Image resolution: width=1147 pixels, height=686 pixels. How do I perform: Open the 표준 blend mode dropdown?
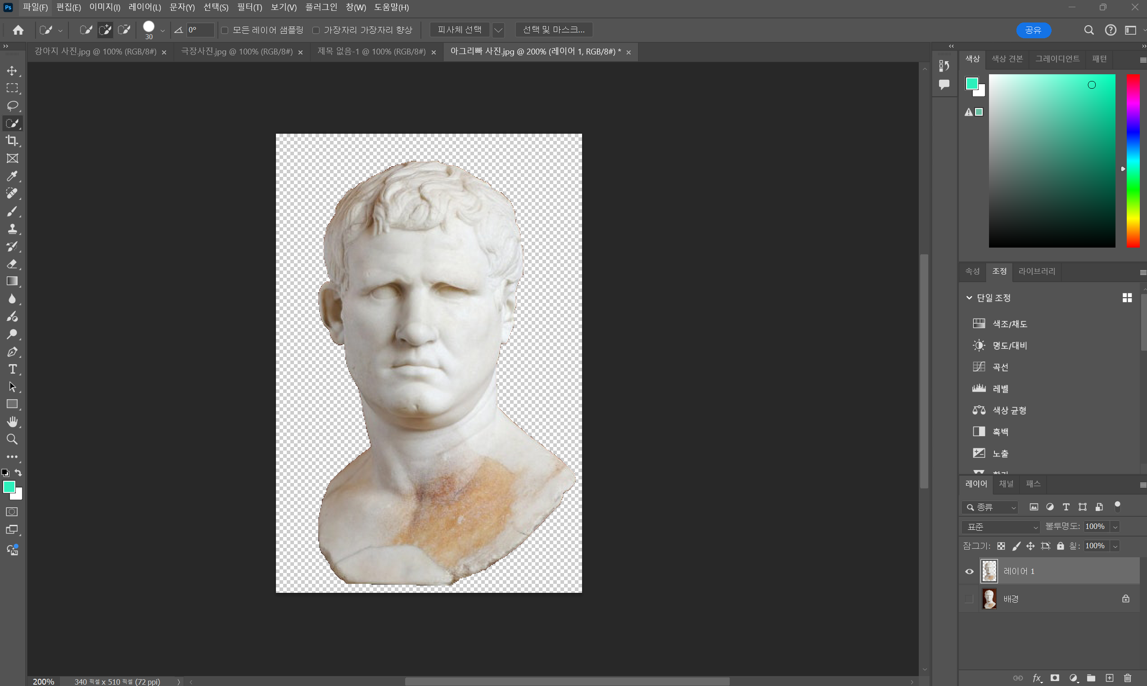point(1000,527)
